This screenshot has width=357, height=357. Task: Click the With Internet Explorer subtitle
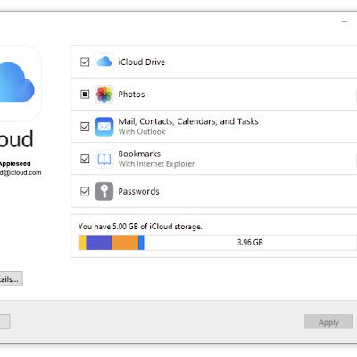pyautogui.click(x=156, y=164)
